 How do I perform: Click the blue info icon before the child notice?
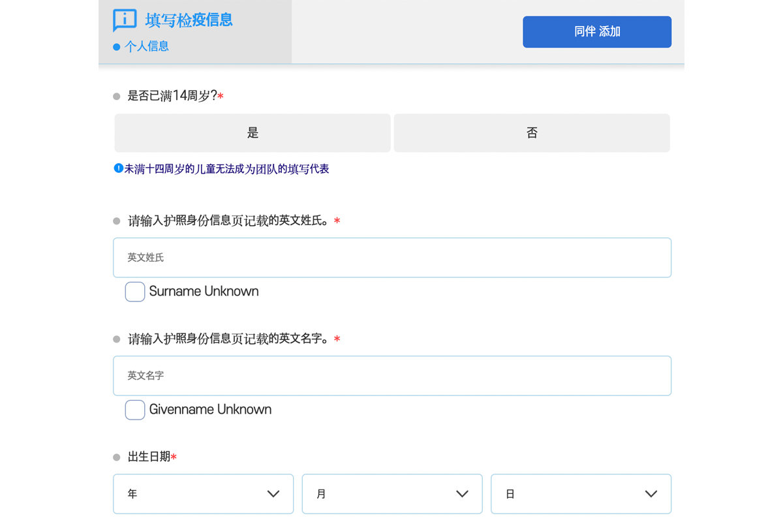(118, 168)
